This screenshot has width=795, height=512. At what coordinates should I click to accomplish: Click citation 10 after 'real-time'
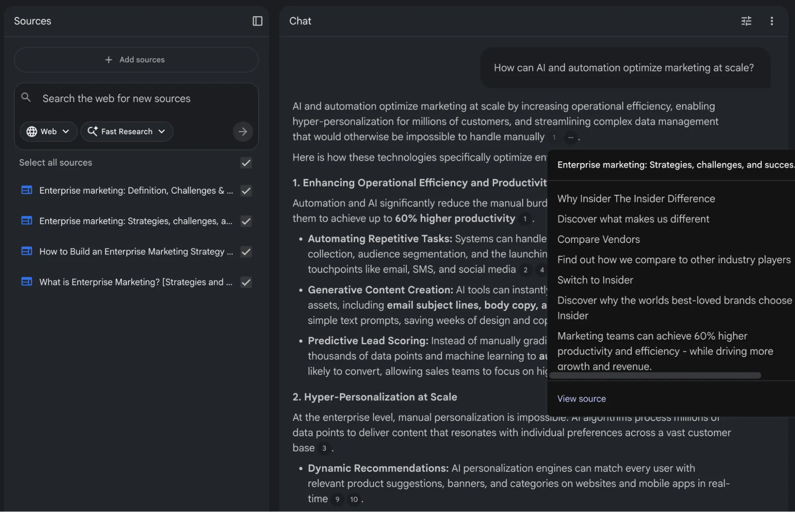[x=354, y=499]
